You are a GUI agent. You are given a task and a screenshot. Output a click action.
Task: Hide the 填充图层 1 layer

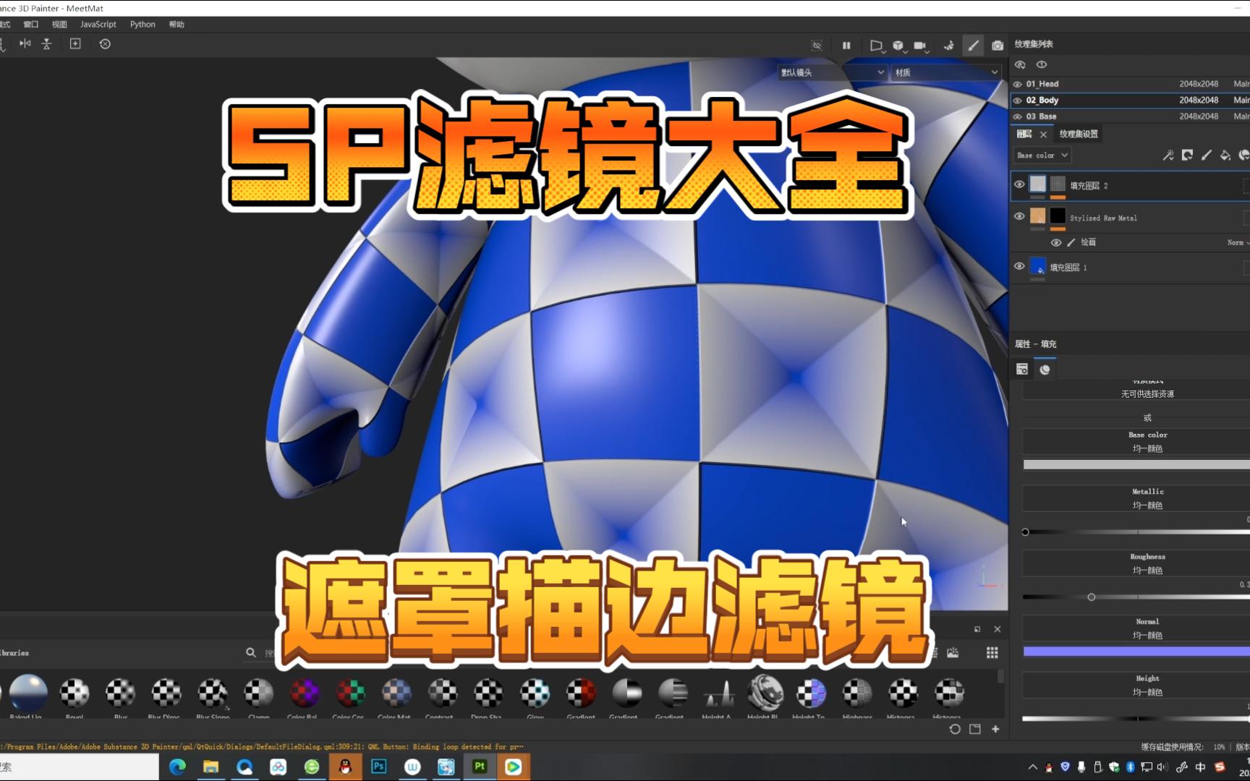(1019, 266)
